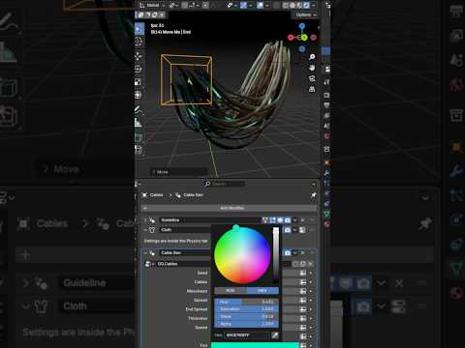Select the Select Box tool
Viewport: 465px width, 348px height.
[x=139, y=29]
